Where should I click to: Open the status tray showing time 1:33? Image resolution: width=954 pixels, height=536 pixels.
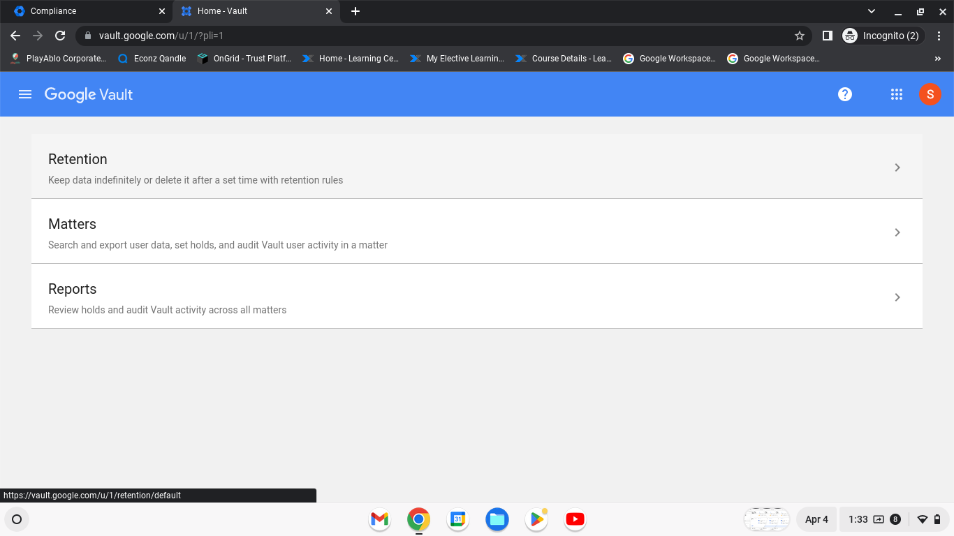(x=894, y=519)
